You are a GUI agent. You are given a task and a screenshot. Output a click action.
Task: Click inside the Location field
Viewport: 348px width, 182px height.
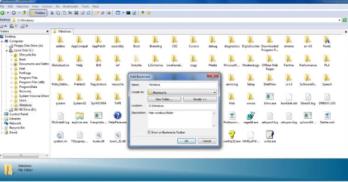click(182, 106)
